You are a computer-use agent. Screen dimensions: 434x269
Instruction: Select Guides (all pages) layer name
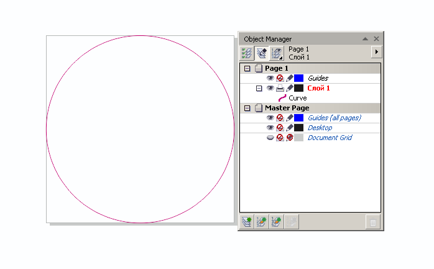click(335, 118)
